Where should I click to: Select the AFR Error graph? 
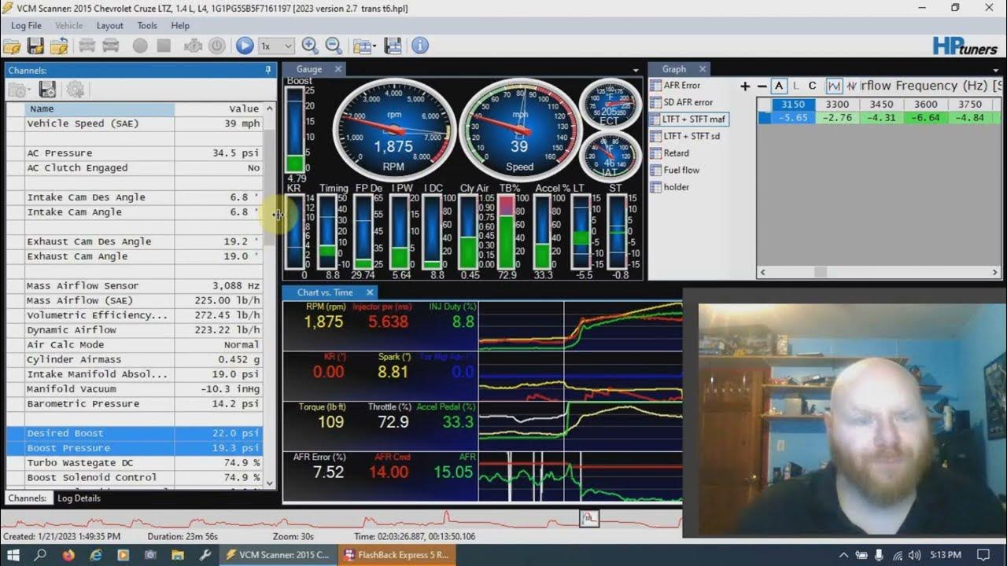[681, 85]
